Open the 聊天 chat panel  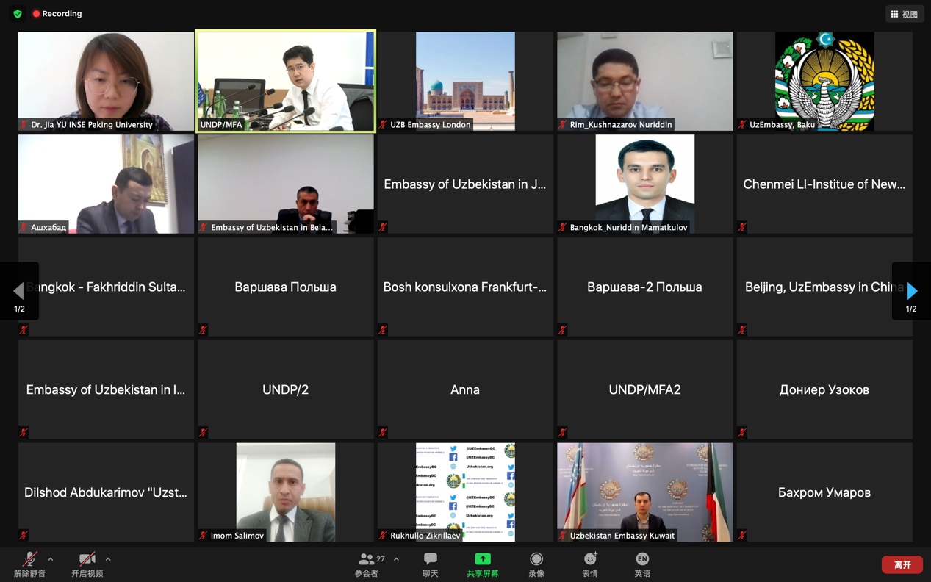[431, 564]
